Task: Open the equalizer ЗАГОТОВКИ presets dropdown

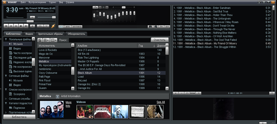Action: 77,27
